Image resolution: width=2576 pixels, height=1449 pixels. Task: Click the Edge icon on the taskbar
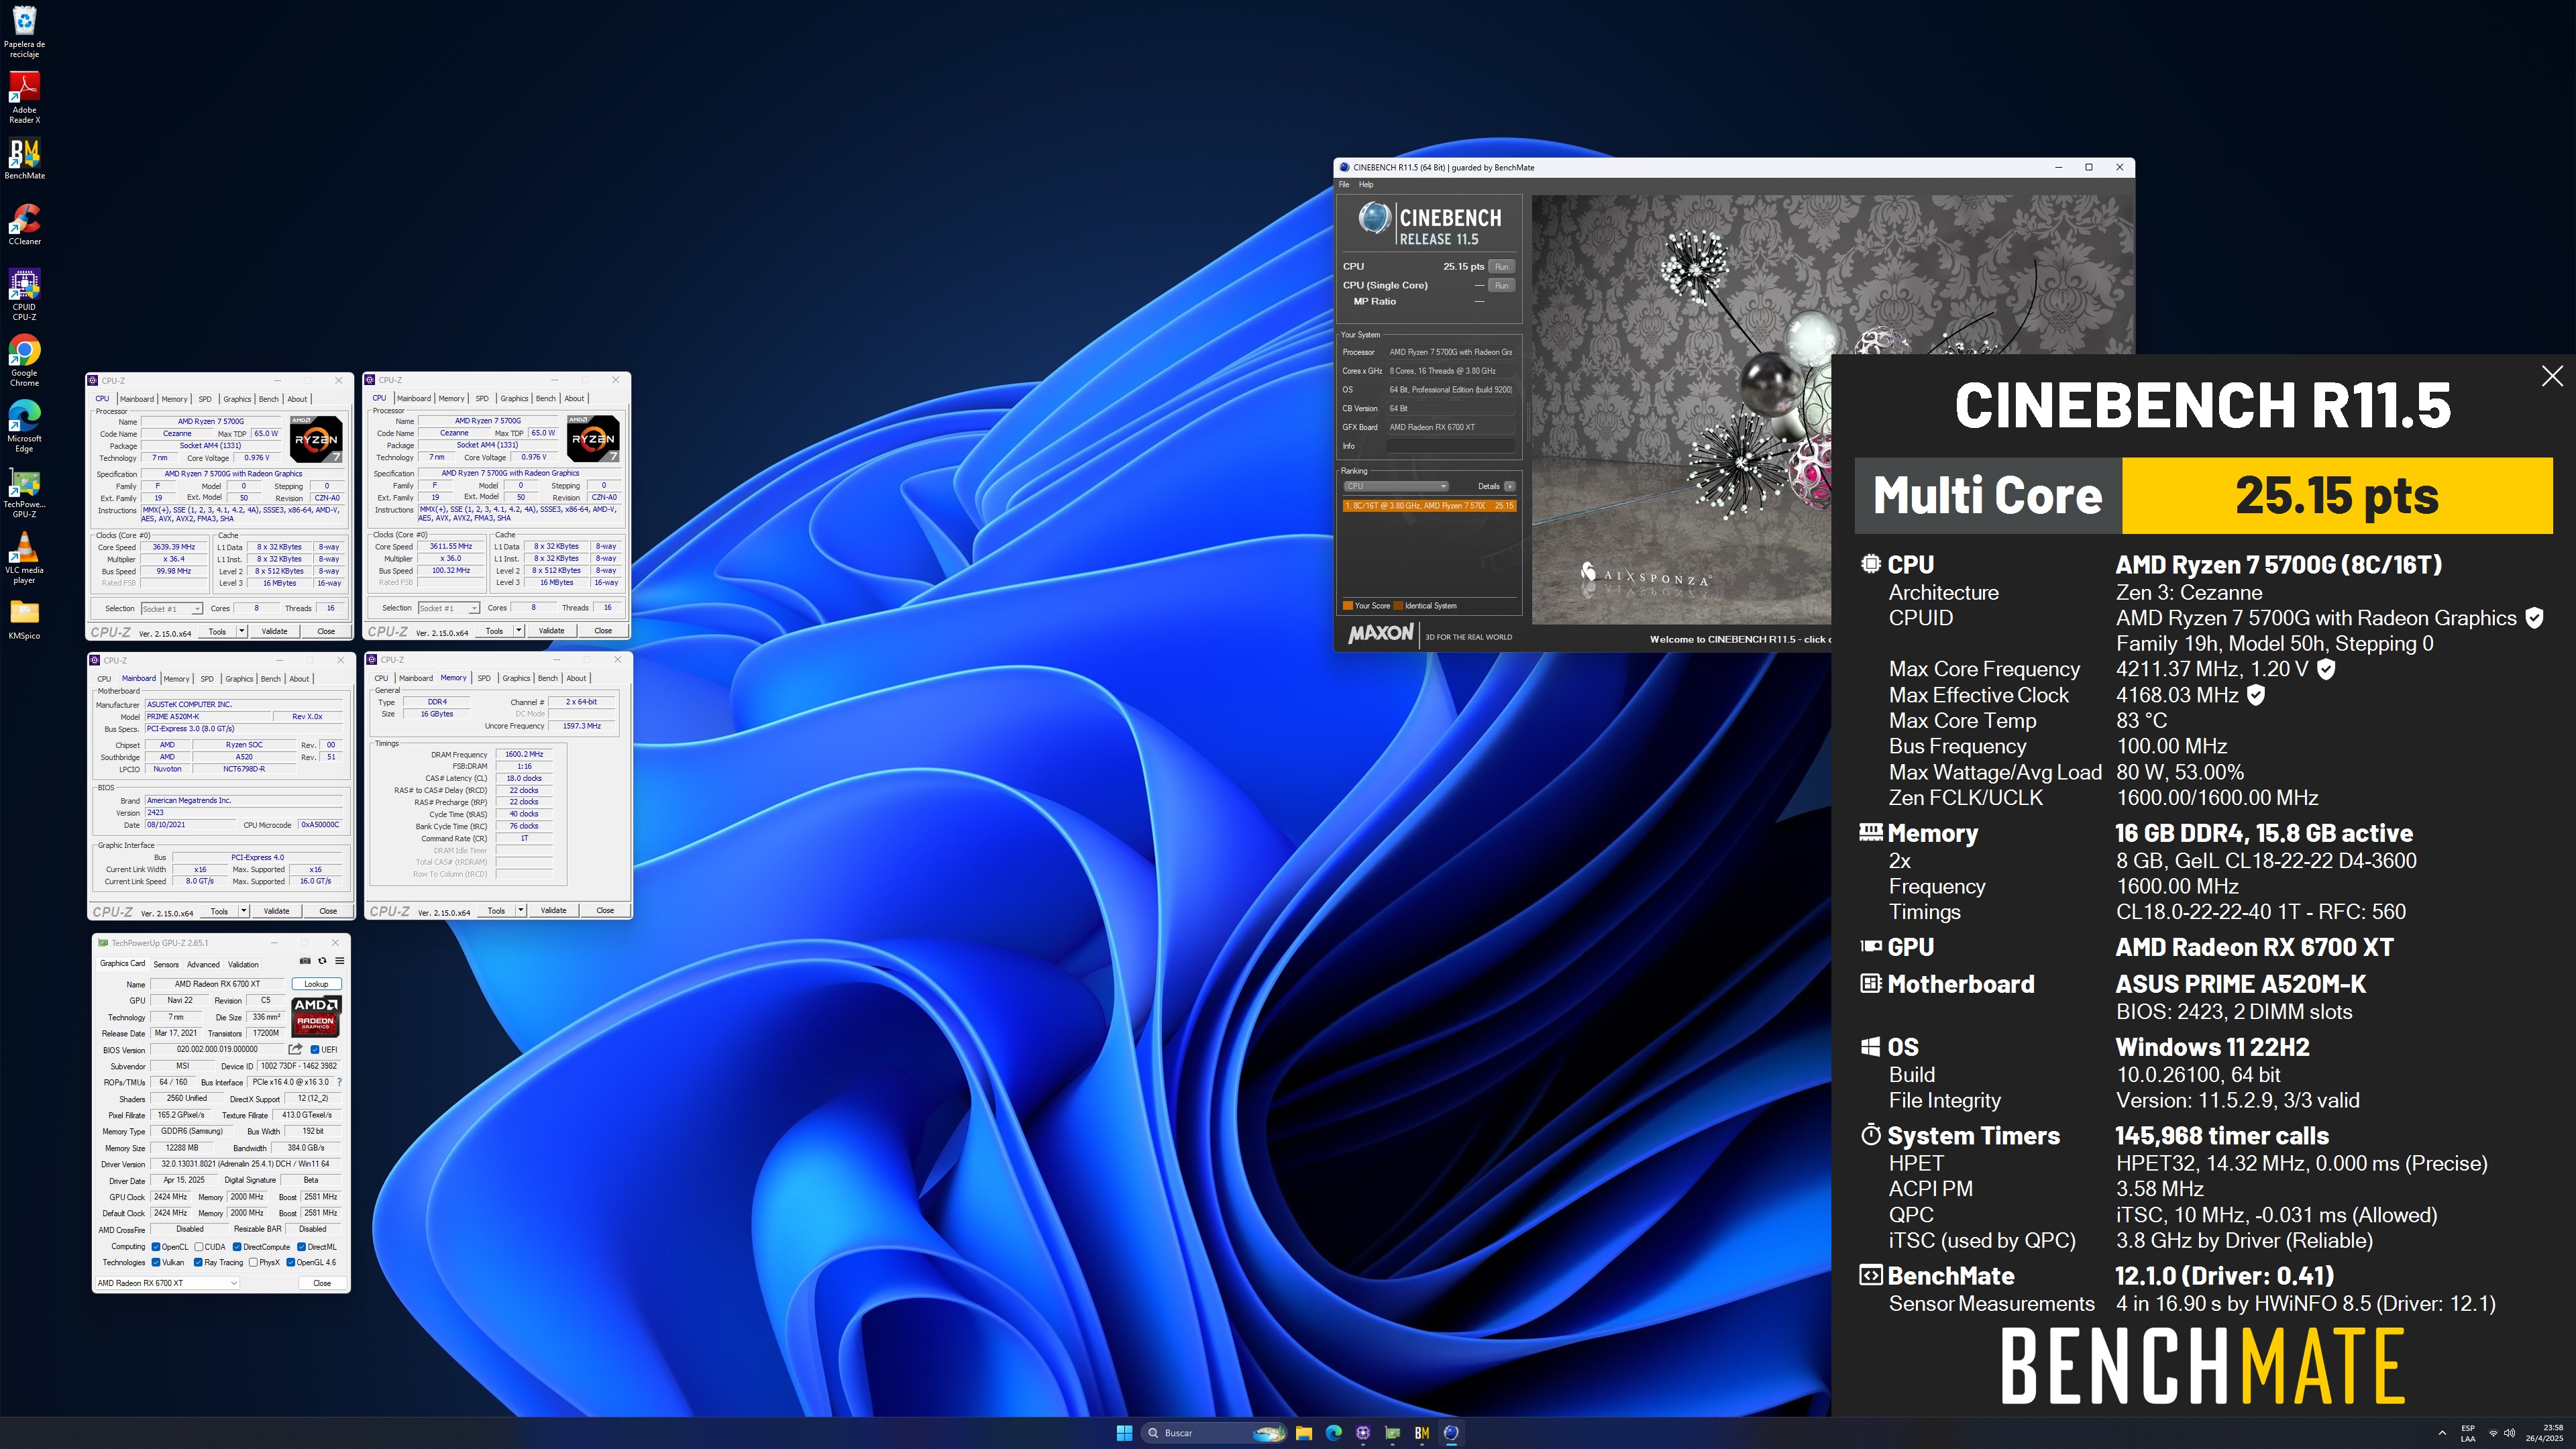coord(1333,1433)
